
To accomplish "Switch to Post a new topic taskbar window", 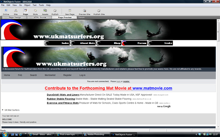I will click(x=69, y=135).
